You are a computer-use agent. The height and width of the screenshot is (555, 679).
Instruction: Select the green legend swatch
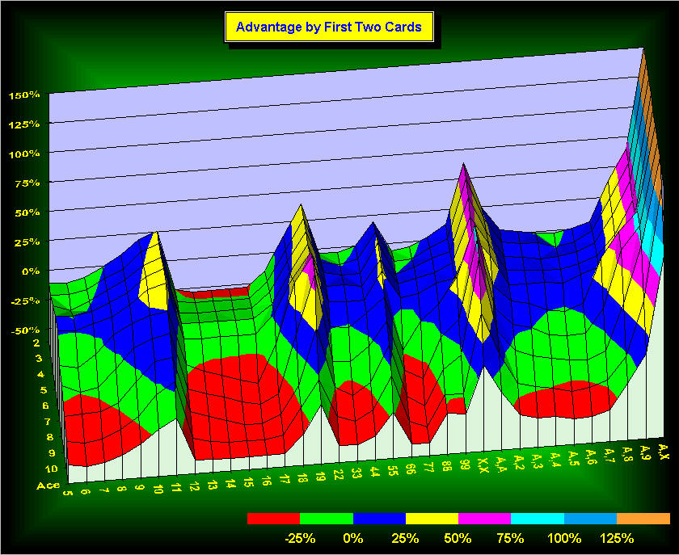pos(326,518)
